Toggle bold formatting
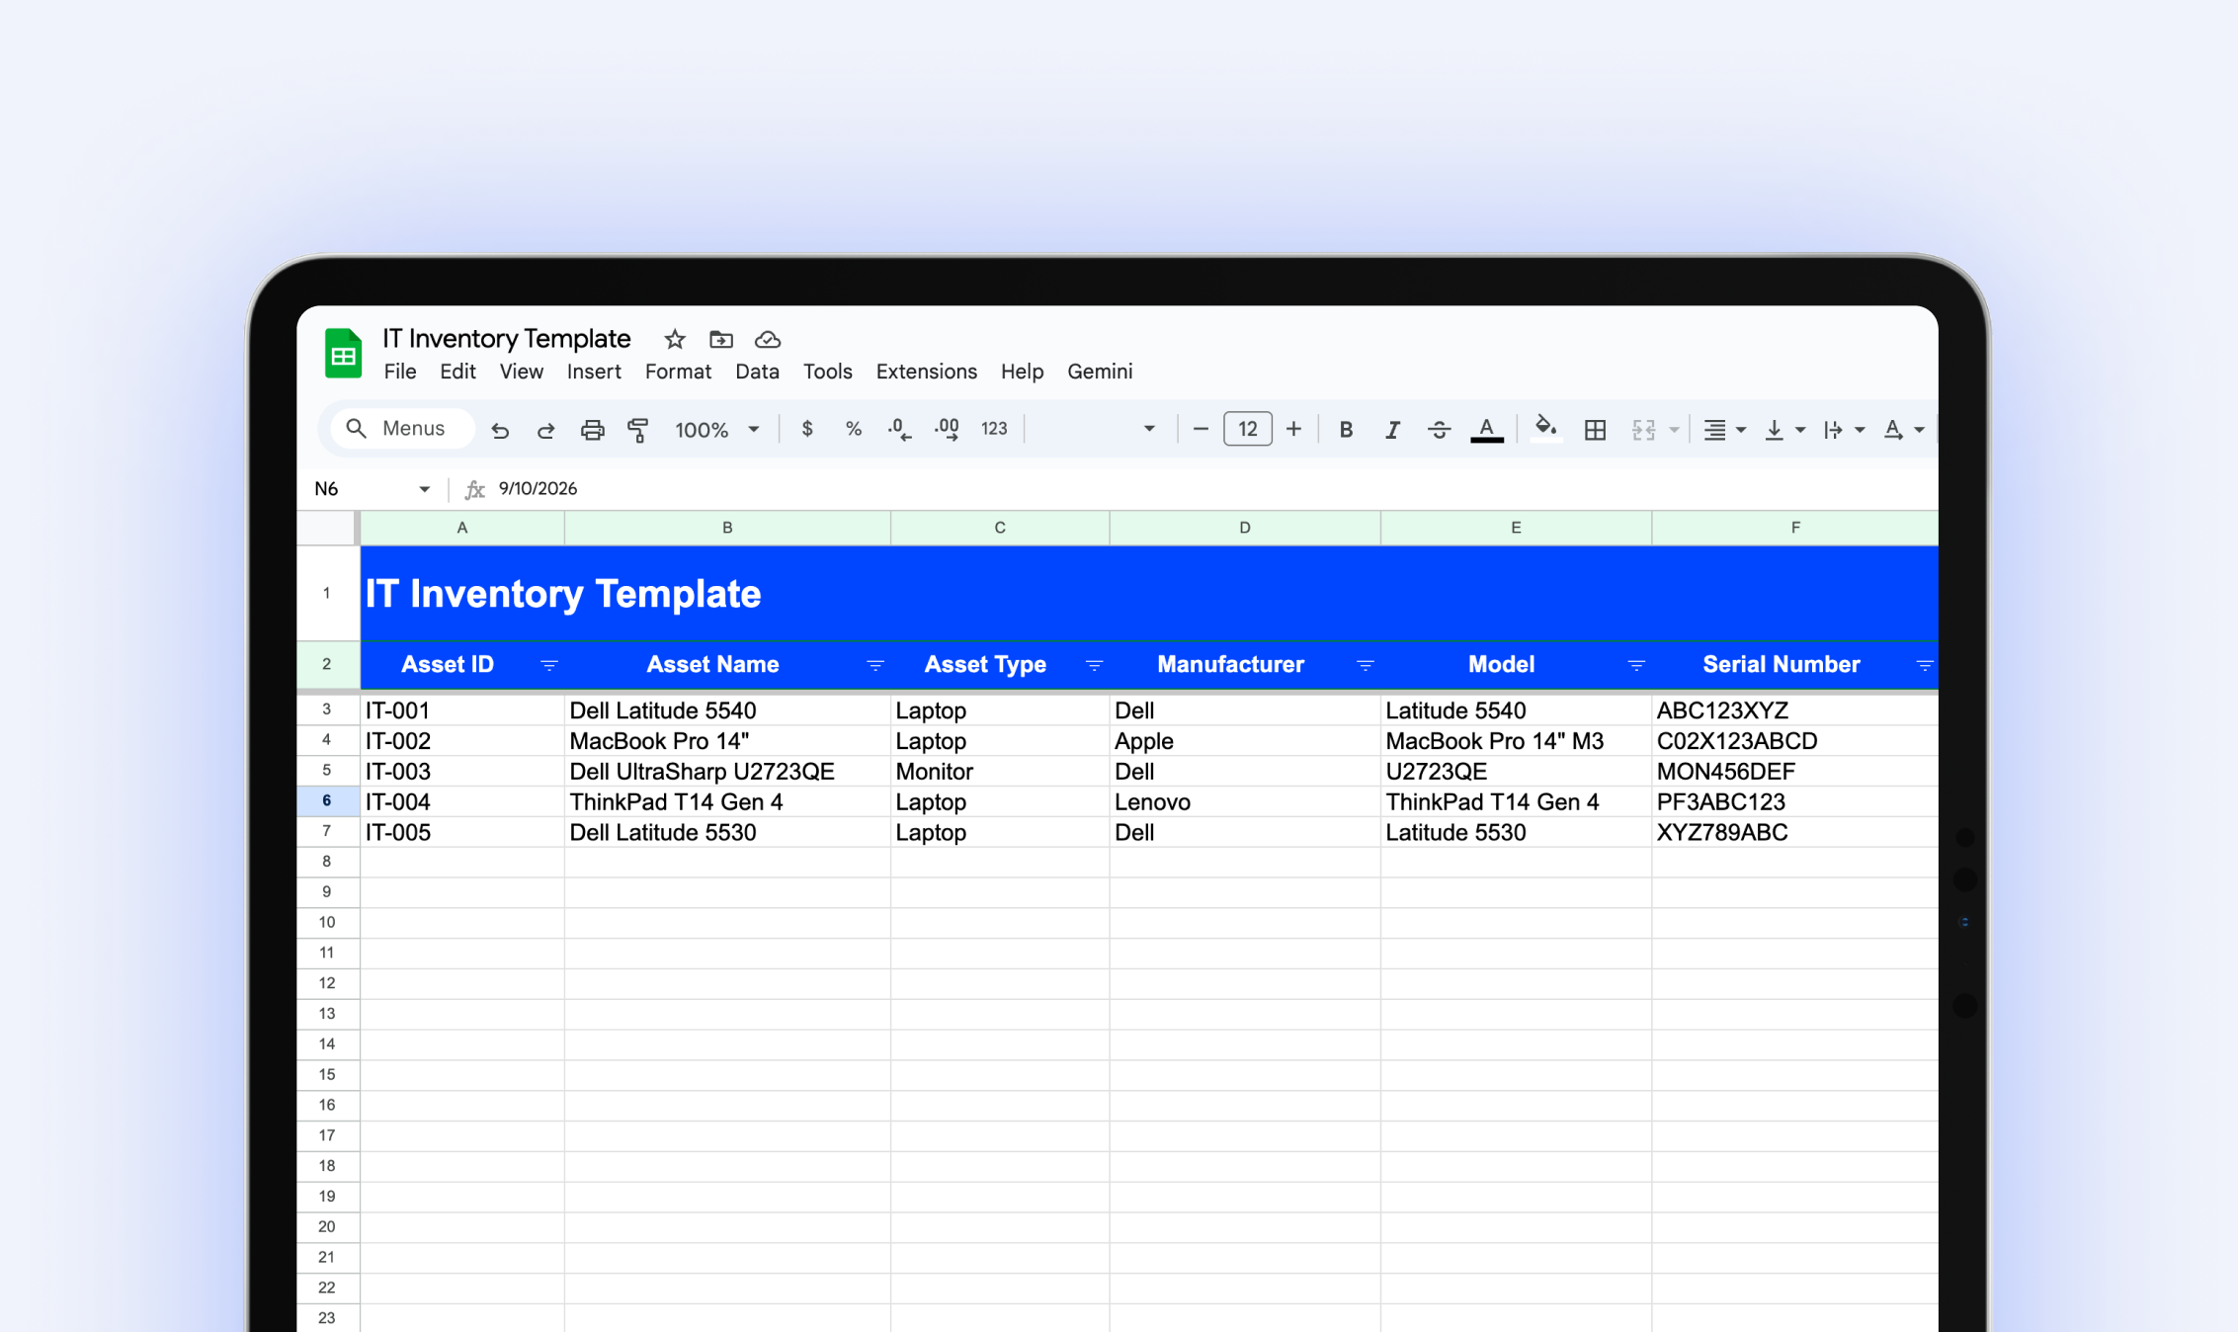The height and width of the screenshot is (1332, 2238). 1346,429
